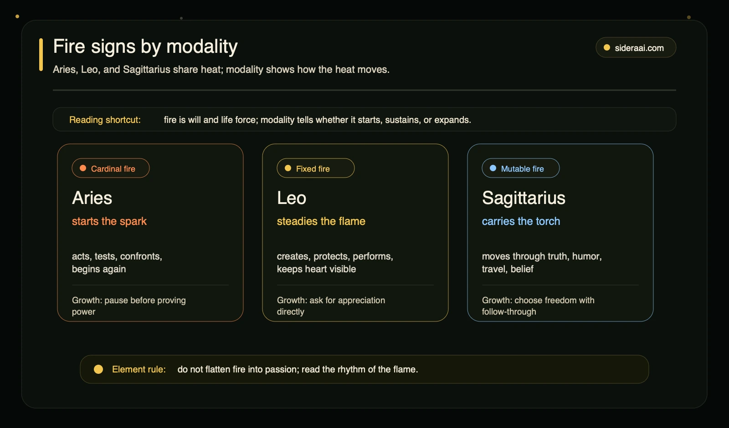Click the yellow dot in sideraai.com badge
729x428 pixels.
coord(607,47)
